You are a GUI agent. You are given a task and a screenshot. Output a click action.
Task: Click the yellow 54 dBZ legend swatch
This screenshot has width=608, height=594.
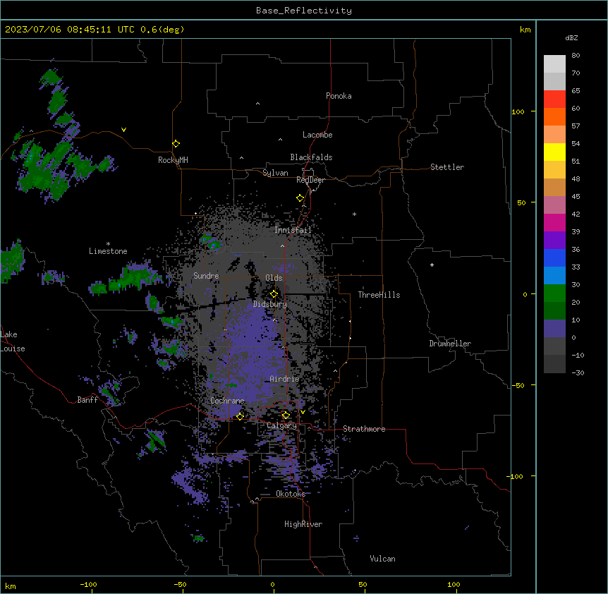(x=554, y=152)
